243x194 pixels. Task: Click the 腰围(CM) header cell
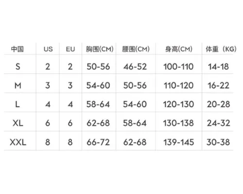(x=136, y=49)
